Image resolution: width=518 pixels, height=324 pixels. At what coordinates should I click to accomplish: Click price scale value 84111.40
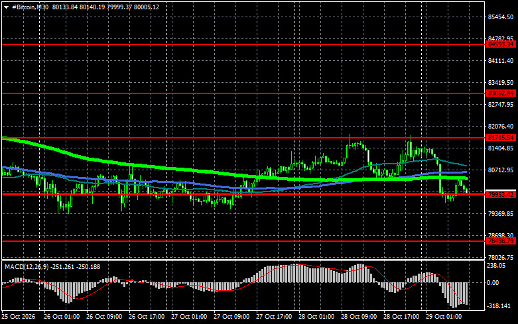click(x=501, y=61)
